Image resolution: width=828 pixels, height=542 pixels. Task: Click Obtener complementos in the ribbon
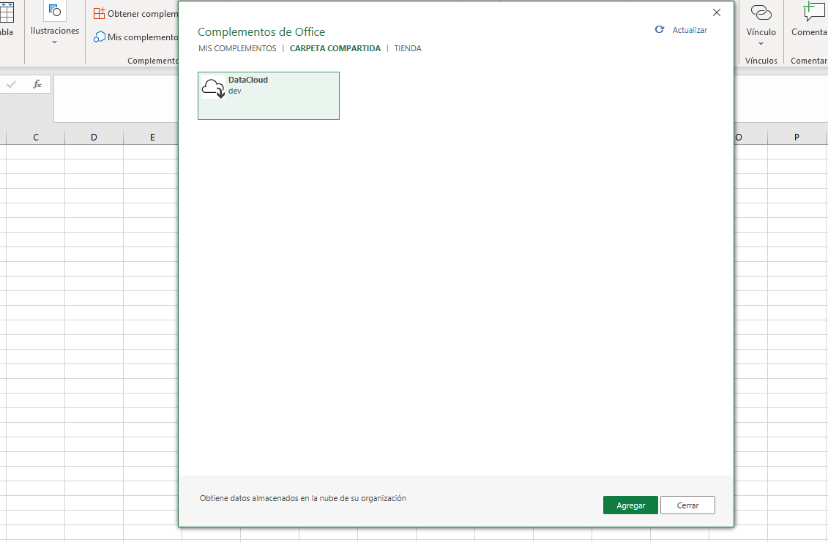(x=135, y=13)
